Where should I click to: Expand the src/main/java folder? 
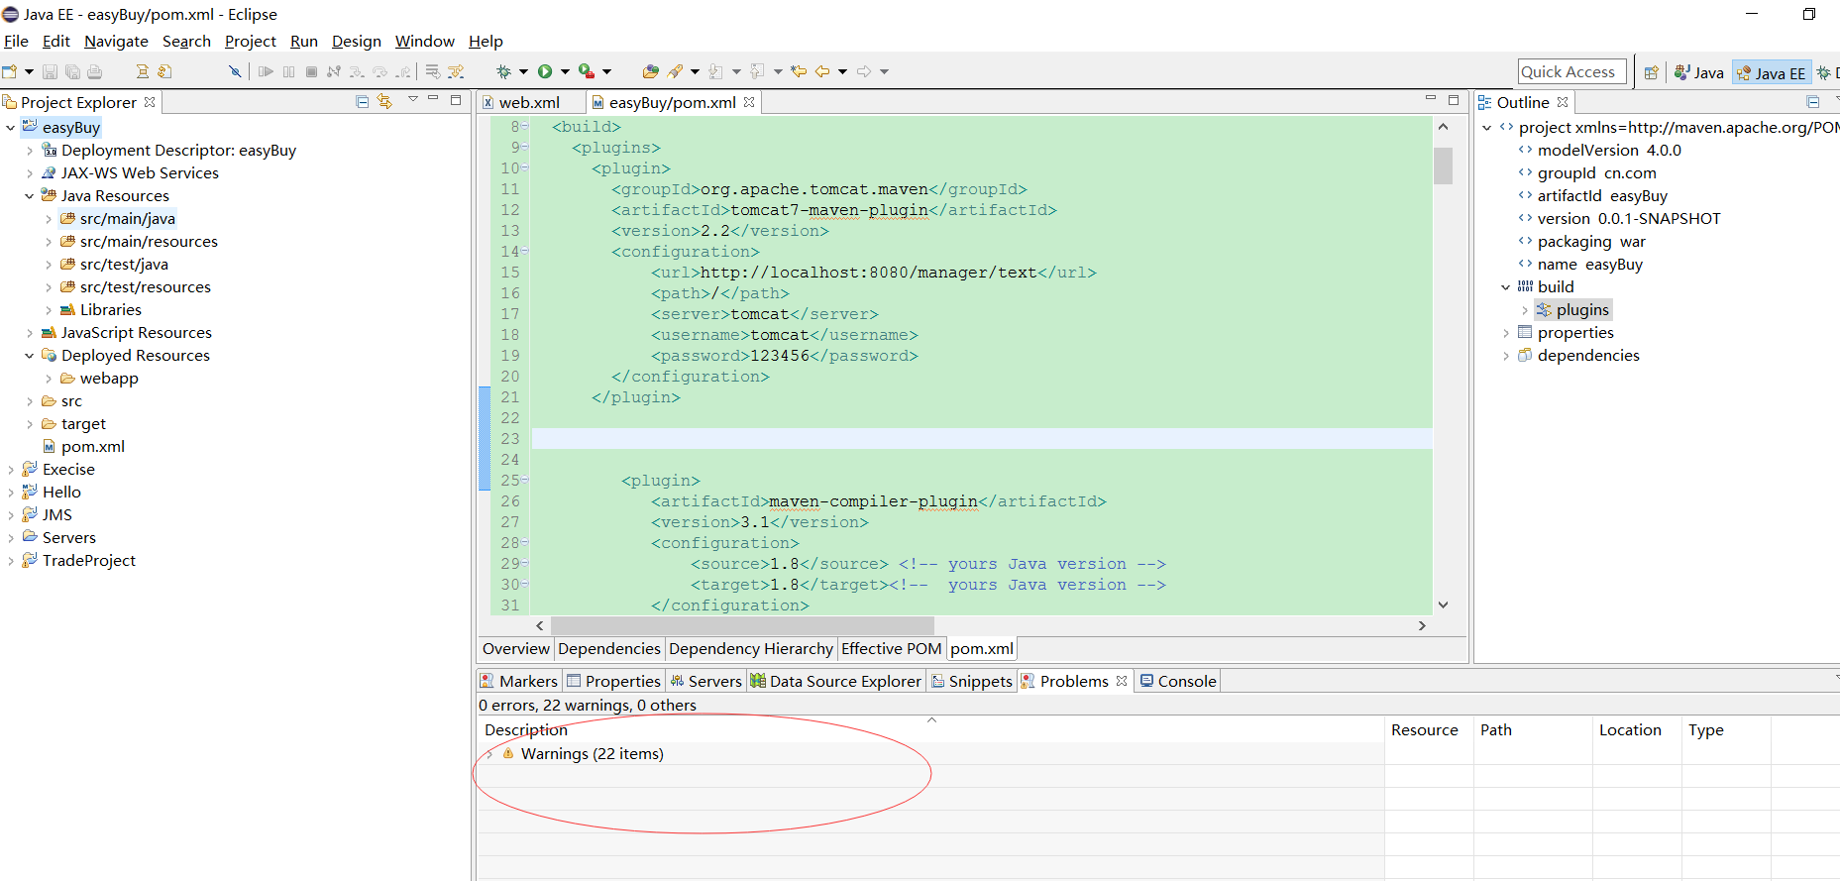point(49,219)
